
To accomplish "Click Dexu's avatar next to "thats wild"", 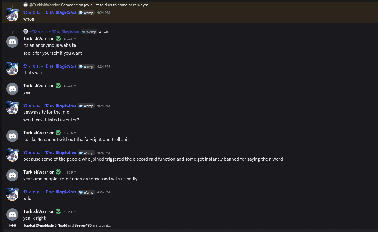I will (x=12, y=69).
